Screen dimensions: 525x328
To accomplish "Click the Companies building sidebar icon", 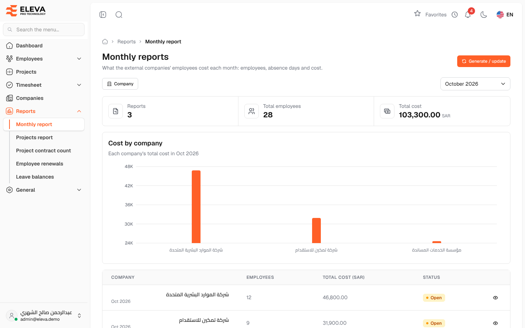I will 9,98.
